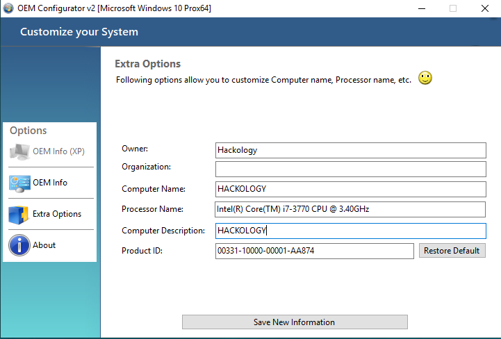The width and height of the screenshot is (501, 339).
Task: Open the OEM Info section
Action: 50,183
